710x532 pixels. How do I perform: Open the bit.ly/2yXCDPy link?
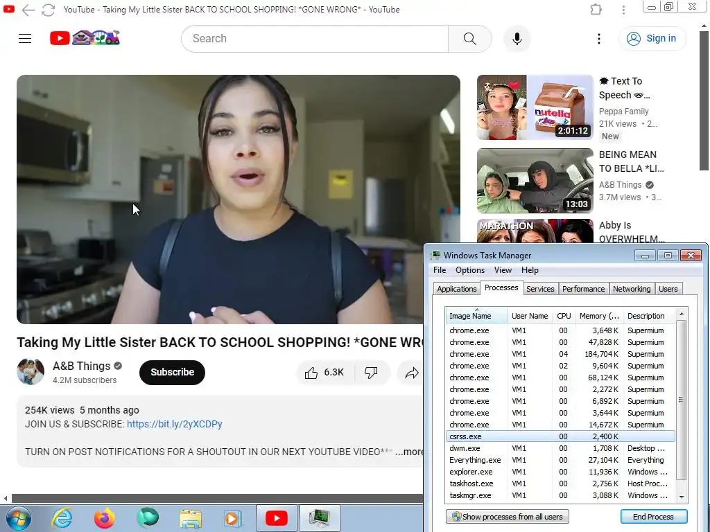[x=174, y=424]
